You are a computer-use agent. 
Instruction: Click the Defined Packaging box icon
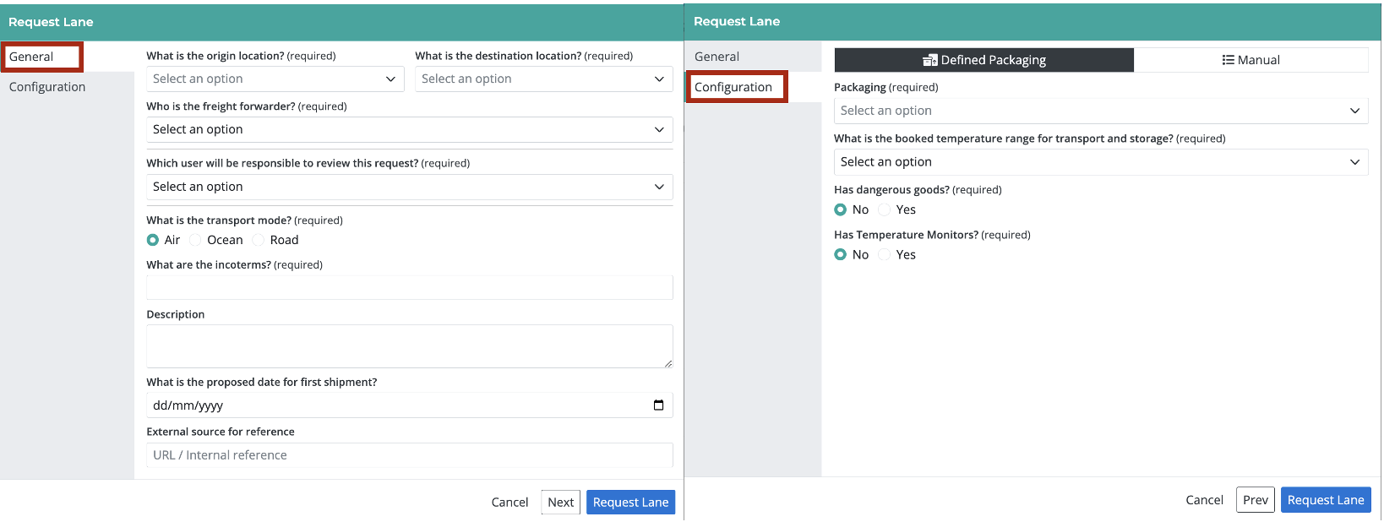930,60
